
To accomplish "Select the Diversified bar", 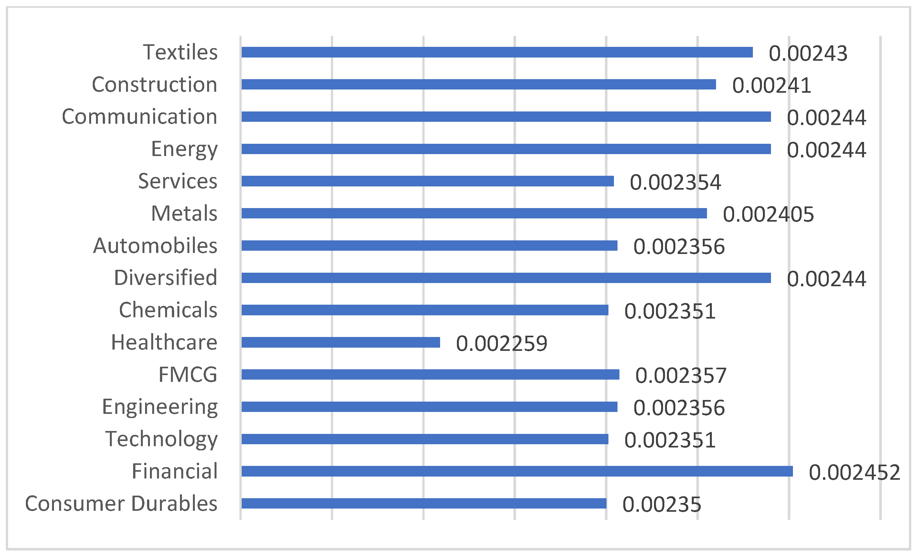I will click(506, 278).
